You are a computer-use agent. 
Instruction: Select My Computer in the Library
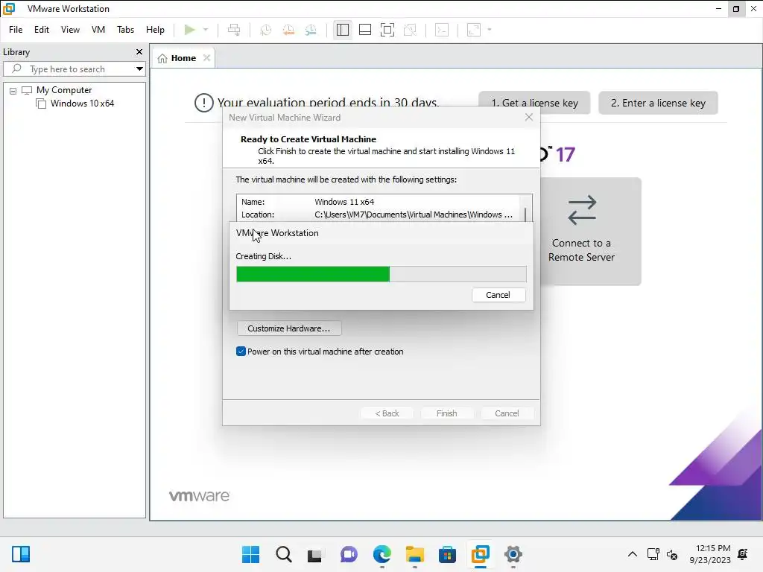click(x=64, y=90)
